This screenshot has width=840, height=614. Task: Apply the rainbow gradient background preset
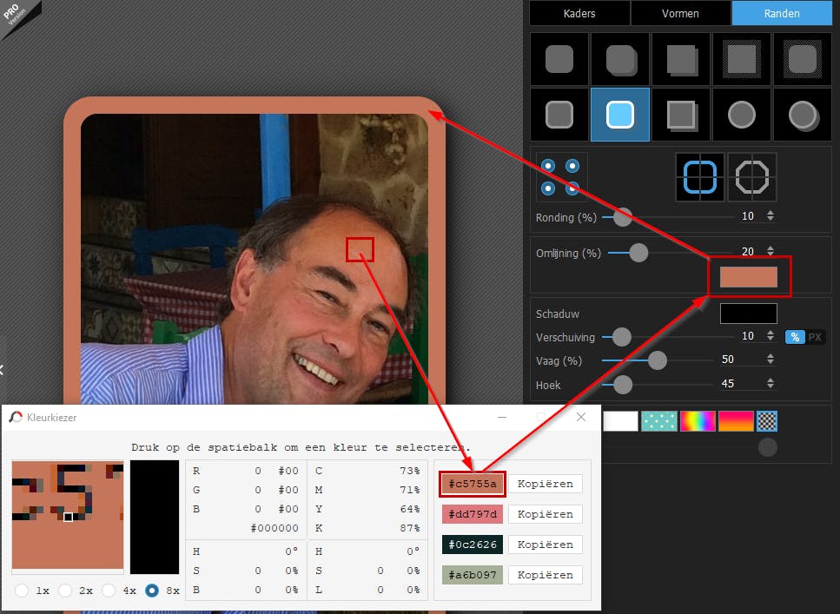[x=697, y=421]
